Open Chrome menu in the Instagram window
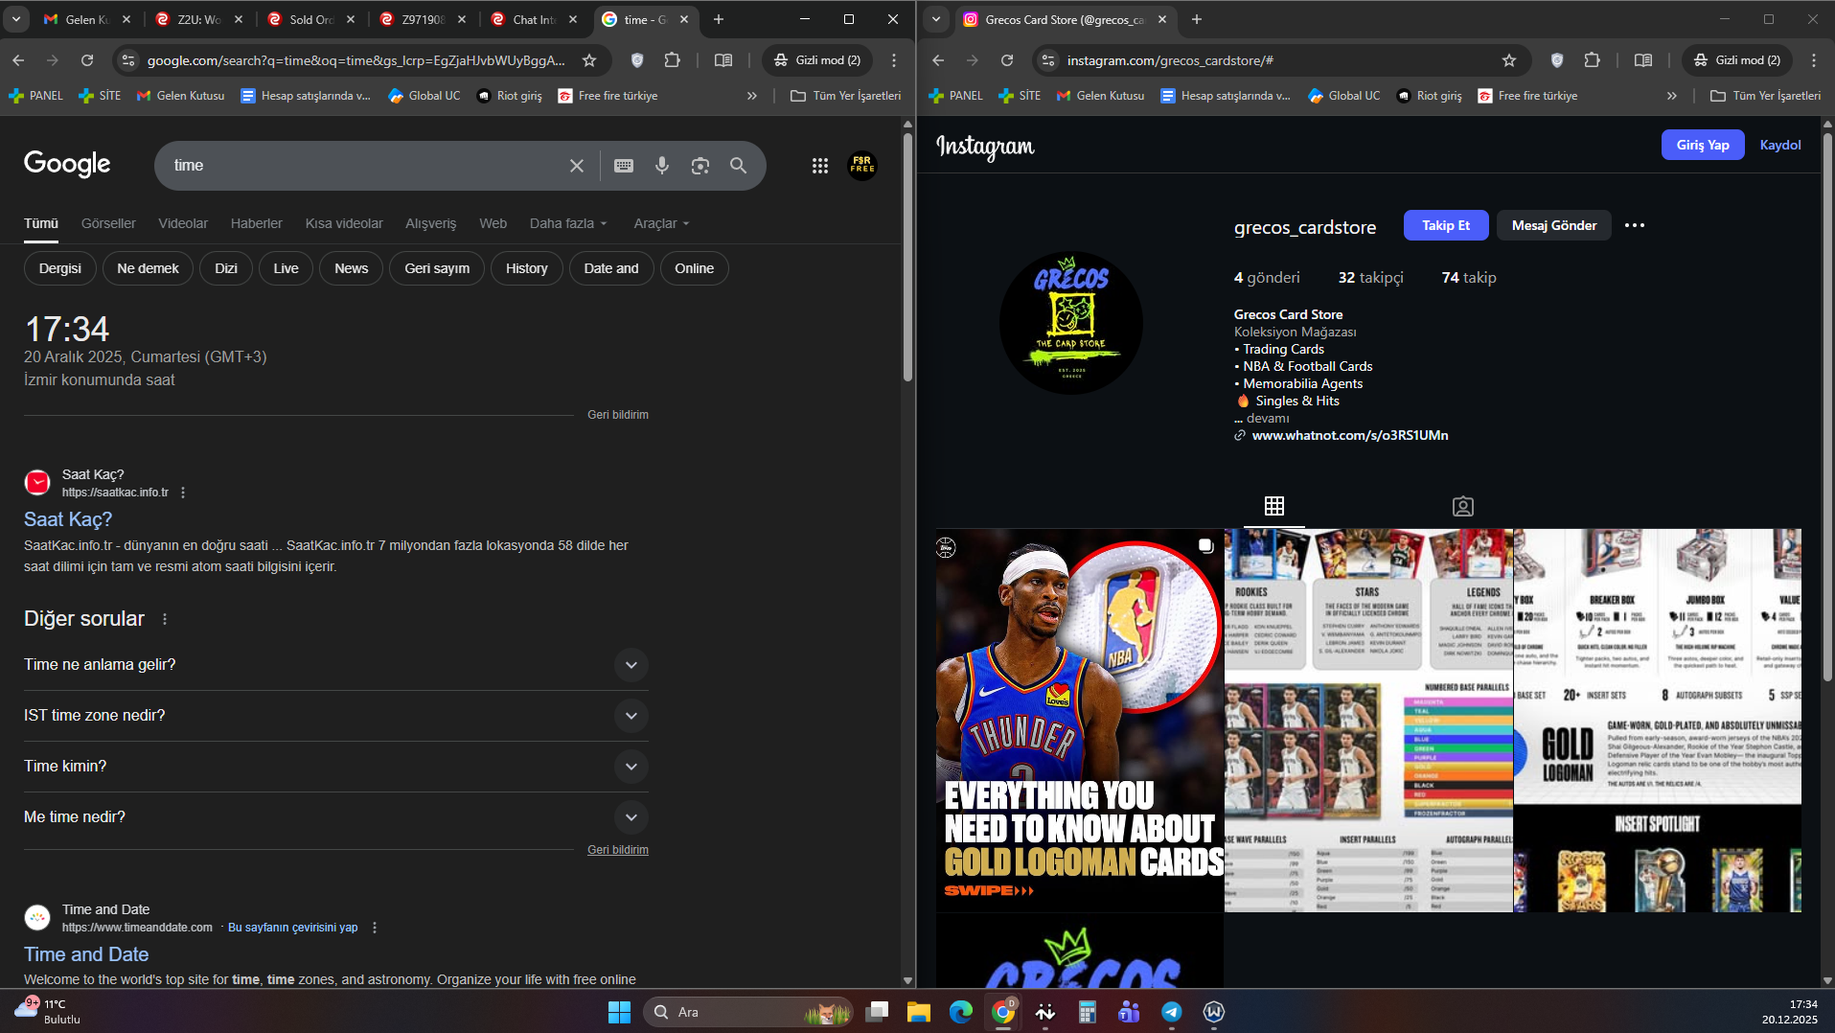 coord(1814,60)
